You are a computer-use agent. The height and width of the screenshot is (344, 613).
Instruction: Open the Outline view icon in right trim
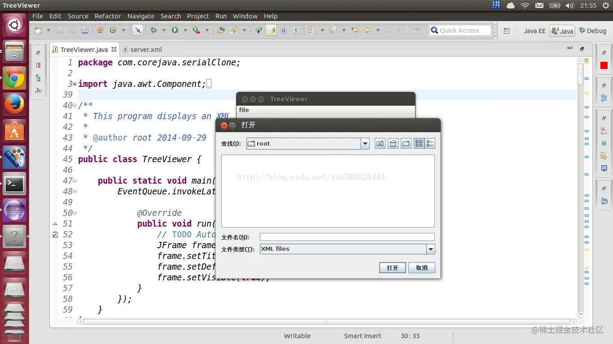pos(604,98)
